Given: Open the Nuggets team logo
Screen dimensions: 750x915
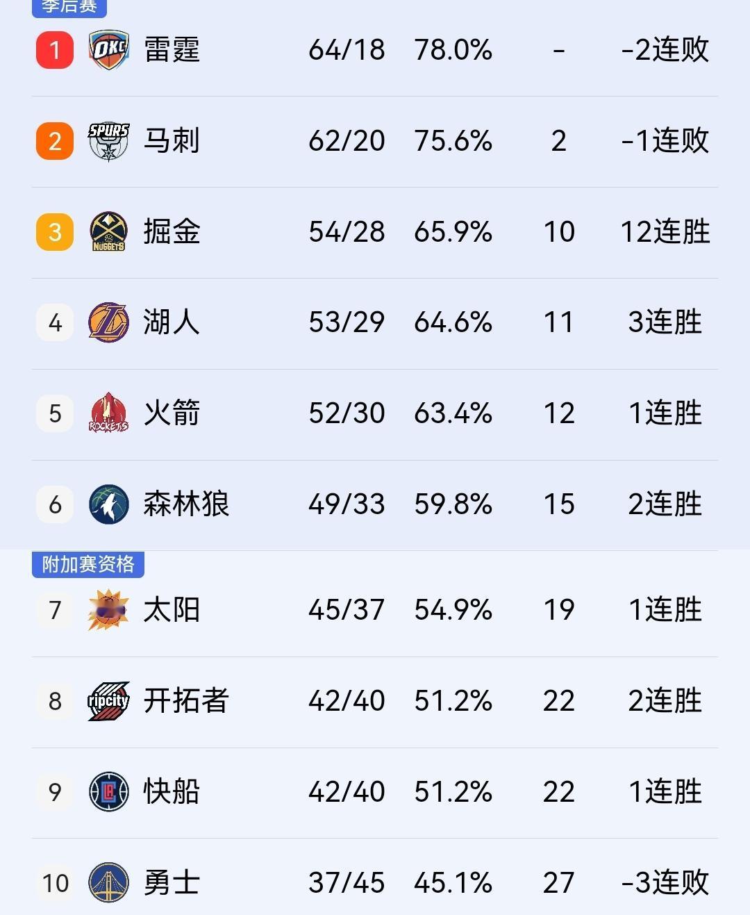Looking at the screenshot, I should 108,231.
